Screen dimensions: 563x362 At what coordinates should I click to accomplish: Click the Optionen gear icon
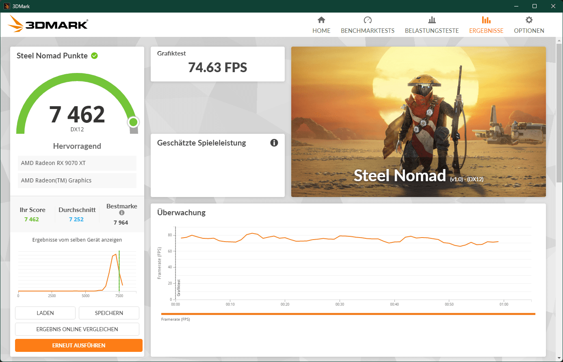coord(529,20)
